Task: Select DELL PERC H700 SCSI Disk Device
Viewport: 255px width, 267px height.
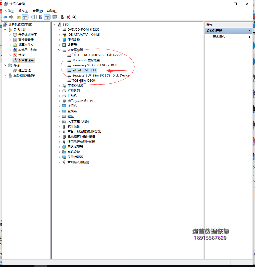Action: coord(97,55)
